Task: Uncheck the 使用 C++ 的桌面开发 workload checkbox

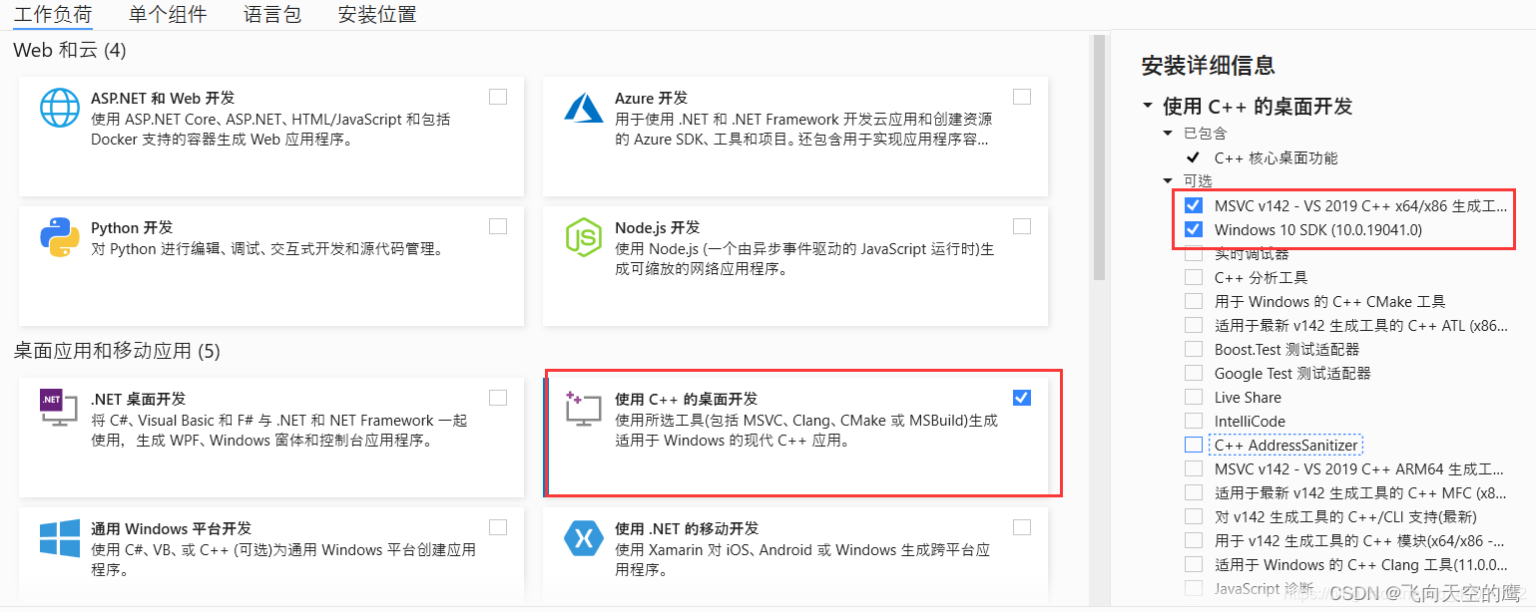Action: [1021, 398]
